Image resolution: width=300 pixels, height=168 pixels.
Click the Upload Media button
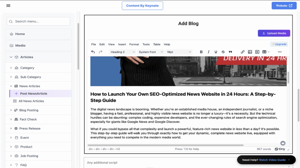274,33
